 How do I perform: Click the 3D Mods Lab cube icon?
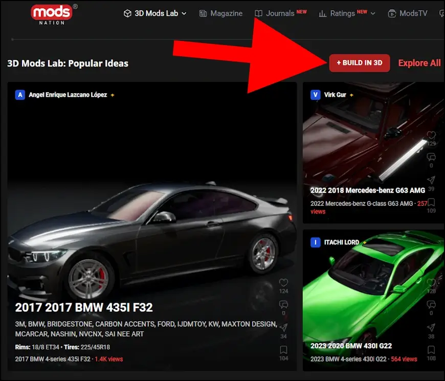pos(127,13)
